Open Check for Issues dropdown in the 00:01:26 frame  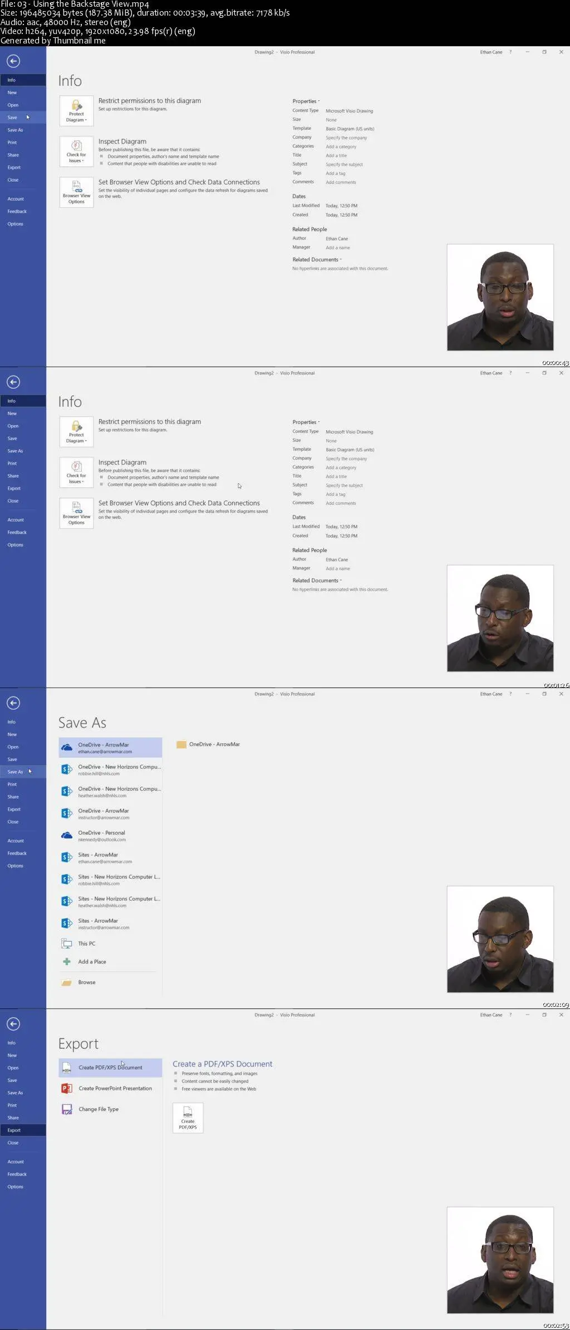coord(76,472)
